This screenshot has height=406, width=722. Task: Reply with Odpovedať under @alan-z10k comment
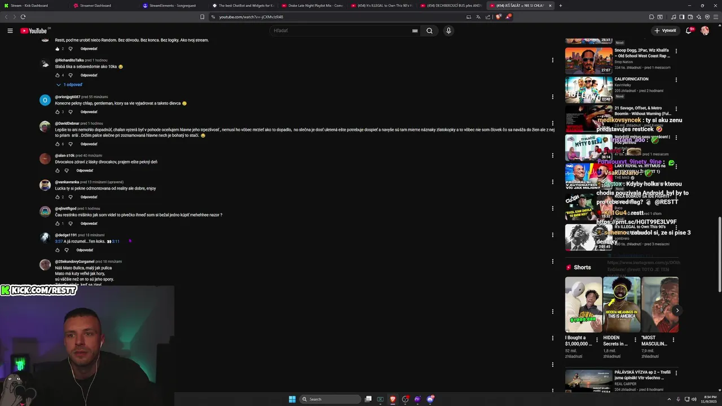click(85, 170)
